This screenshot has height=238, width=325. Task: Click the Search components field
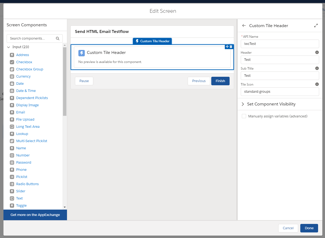click(35, 39)
